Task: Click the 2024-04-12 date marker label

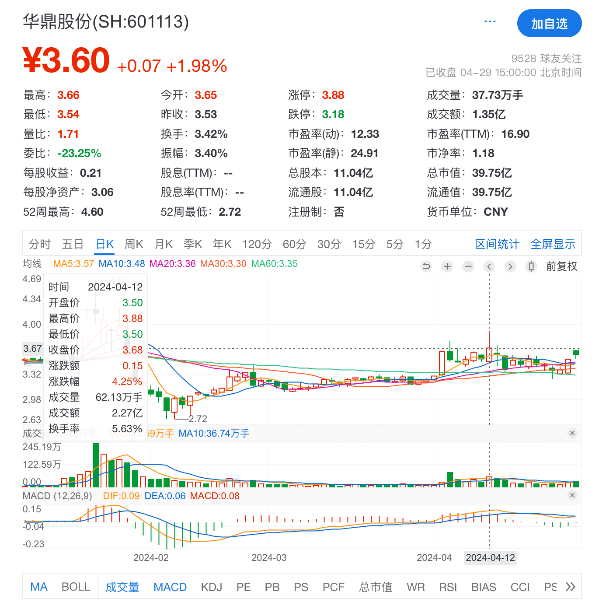Action: (x=490, y=557)
